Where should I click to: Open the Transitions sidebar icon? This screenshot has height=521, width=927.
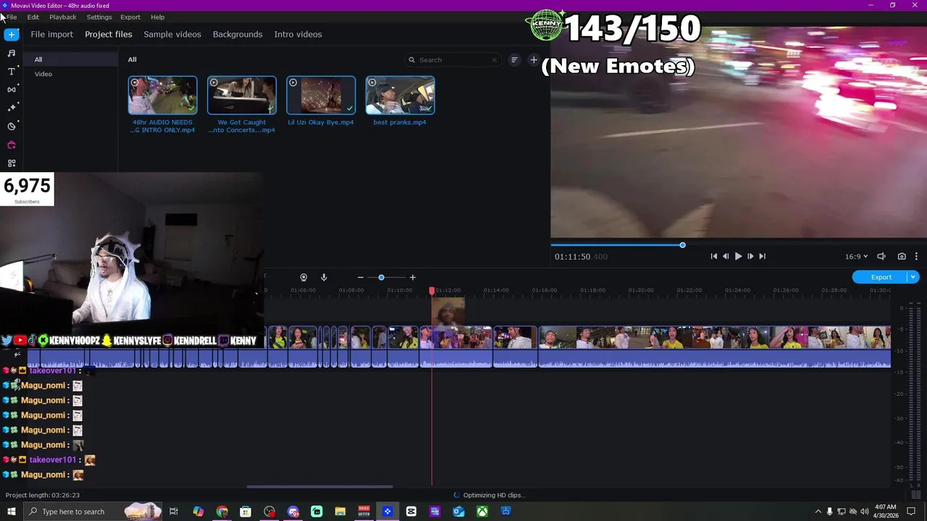pyautogui.click(x=12, y=90)
